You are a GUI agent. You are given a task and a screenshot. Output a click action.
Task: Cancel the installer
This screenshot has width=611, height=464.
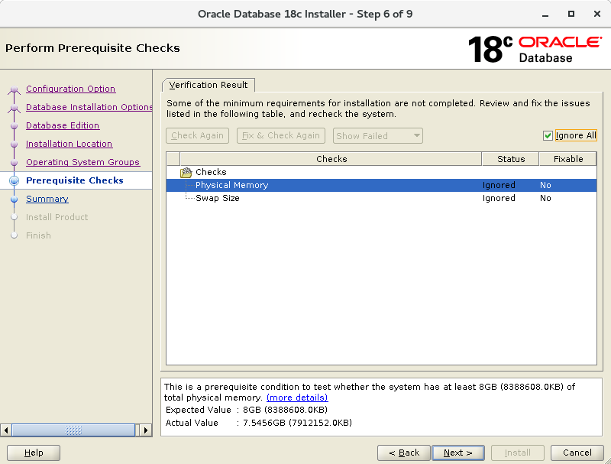[x=577, y=453]
